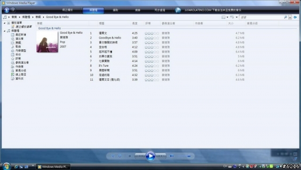Open the Layout Options dropdown arrow

point(227,17)
